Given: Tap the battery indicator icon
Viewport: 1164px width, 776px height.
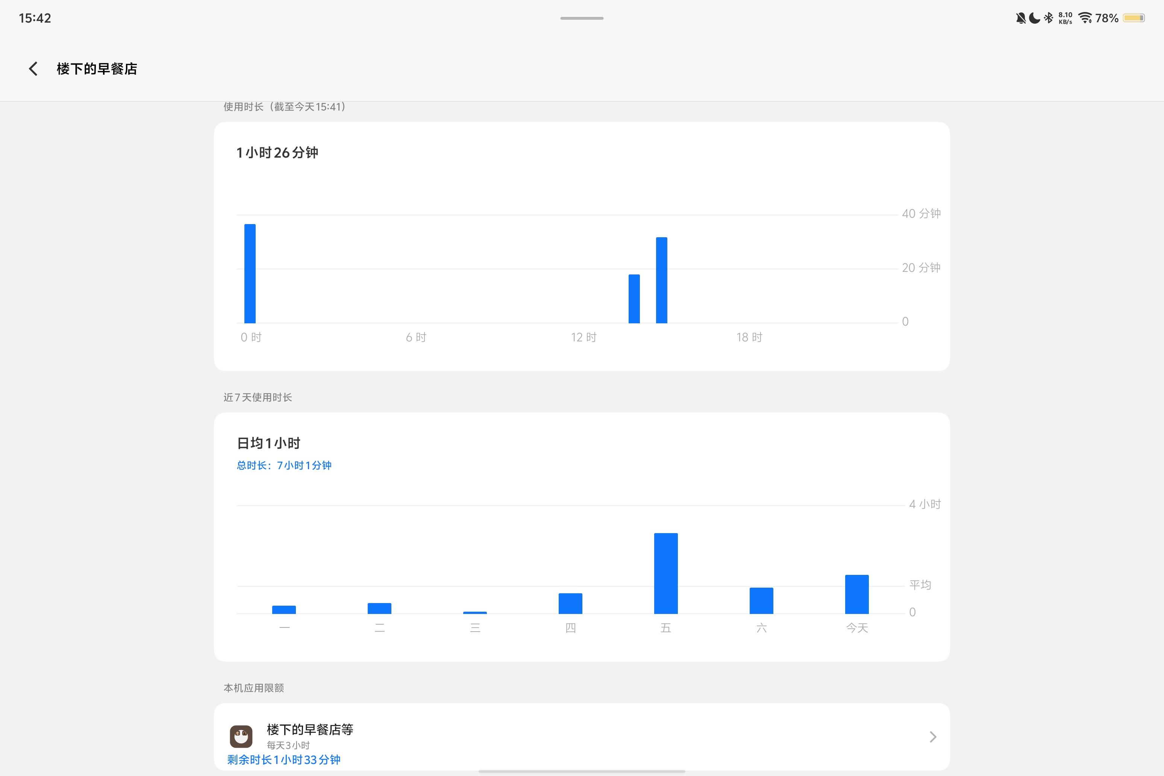Looking at the screenshot, I should point(1133,18).
